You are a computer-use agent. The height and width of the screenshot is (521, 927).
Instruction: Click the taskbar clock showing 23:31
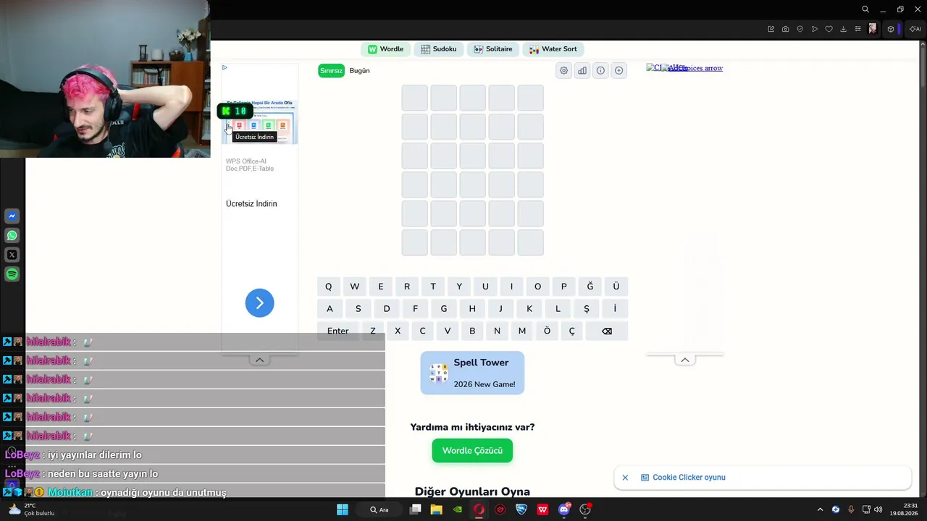903,509
